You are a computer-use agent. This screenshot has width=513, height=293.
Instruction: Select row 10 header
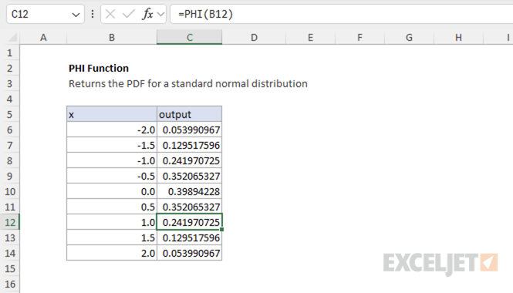[x=10, y=191]
